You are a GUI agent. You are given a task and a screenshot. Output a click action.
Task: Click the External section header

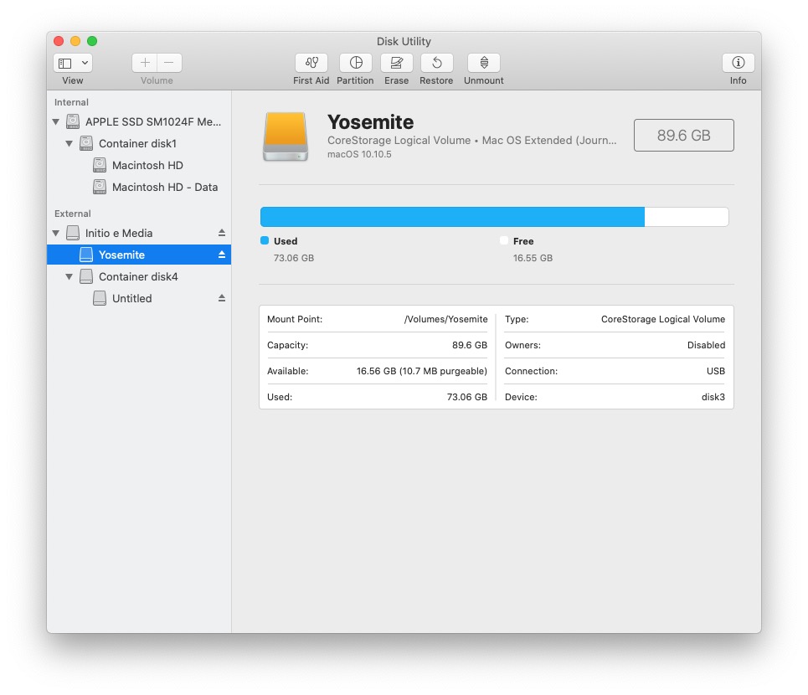pos(72,214)
